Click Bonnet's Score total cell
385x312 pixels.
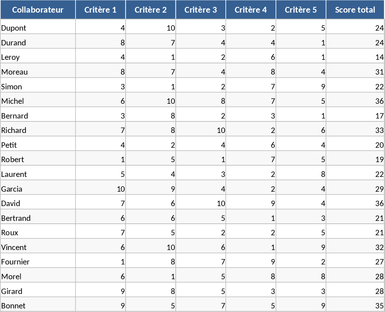pyautogui.click(x=355, y=306)
